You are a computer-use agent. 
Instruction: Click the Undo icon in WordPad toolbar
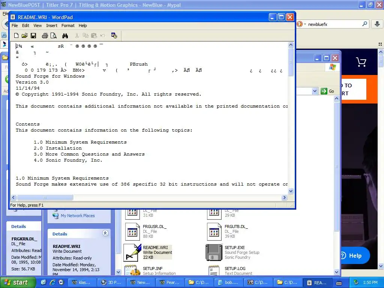[103, 36]
